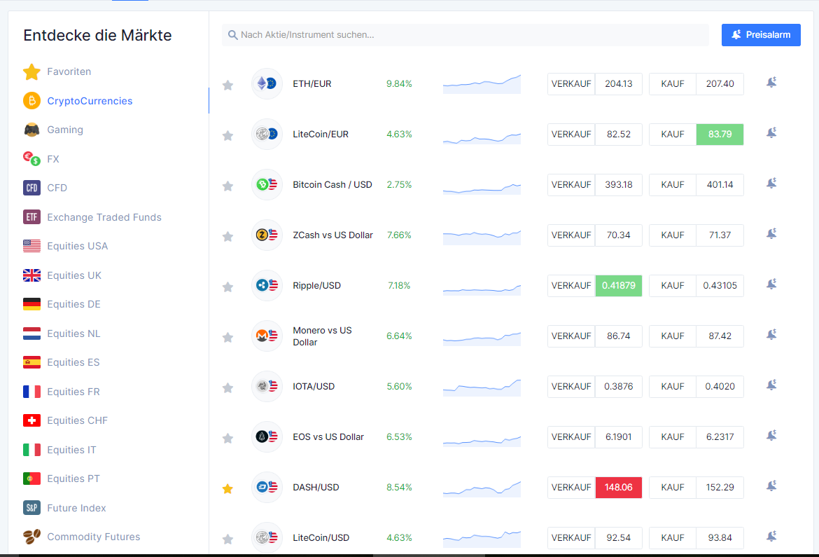
Task: Click the ETF category icon
Action: click(32, 217)
